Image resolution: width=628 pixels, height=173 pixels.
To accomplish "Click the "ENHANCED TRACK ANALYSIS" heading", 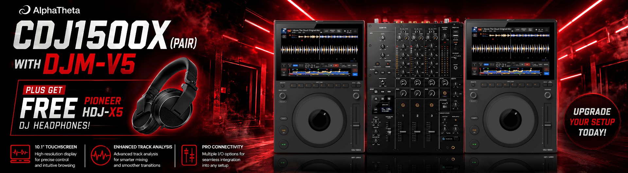I will (x=143, y=147).
